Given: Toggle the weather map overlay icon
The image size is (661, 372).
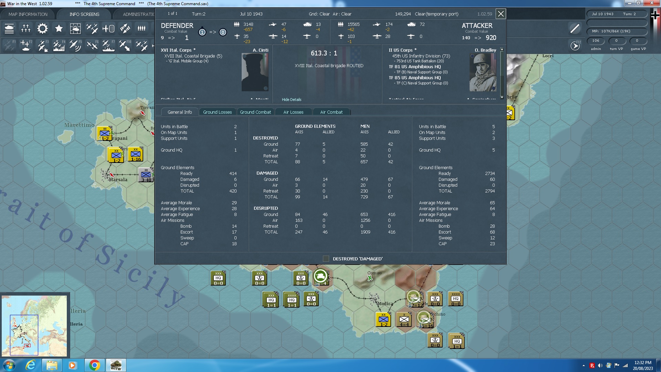Looking at the screenshot, I should click(x=75, y=29).
